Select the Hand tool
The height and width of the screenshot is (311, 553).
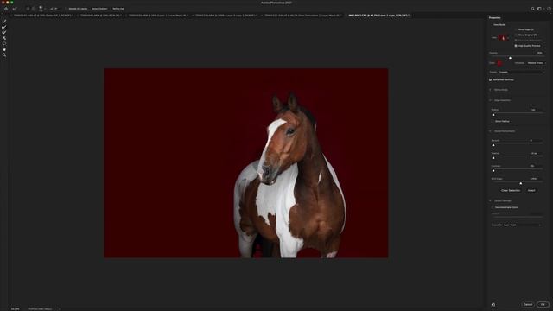tap(4, 49)
